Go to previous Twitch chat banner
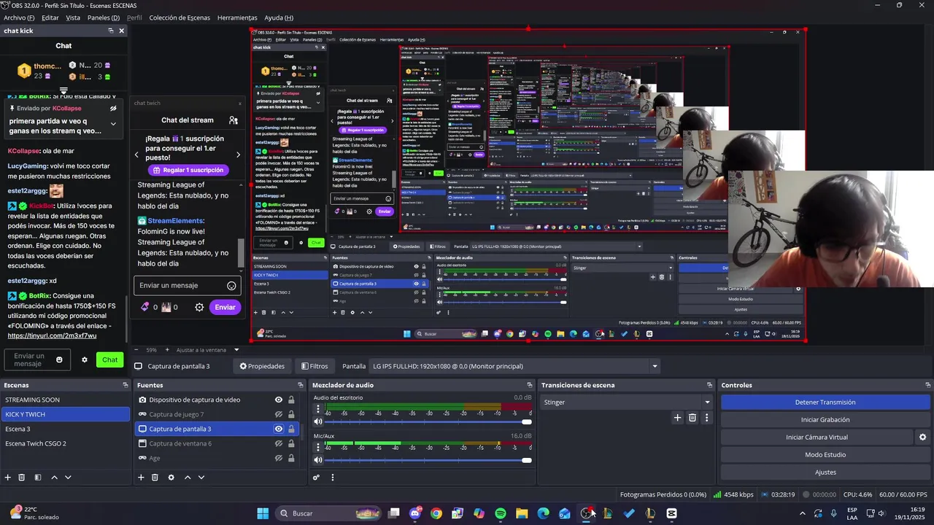The image size is (934, 525). point(136,155)
